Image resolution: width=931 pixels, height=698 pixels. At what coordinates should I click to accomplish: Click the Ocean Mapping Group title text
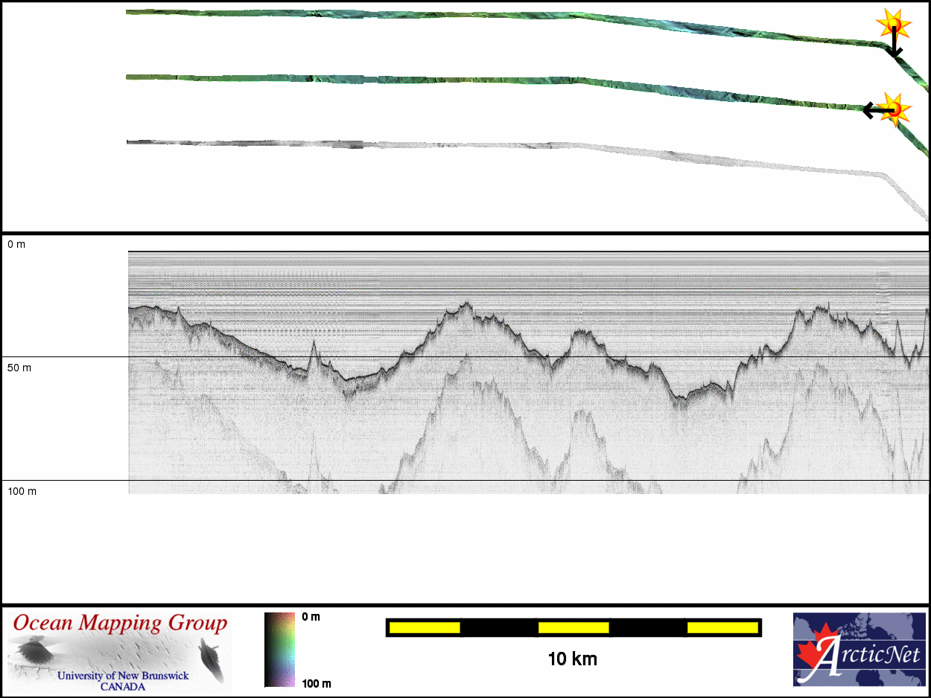click(x=120, y=623)
